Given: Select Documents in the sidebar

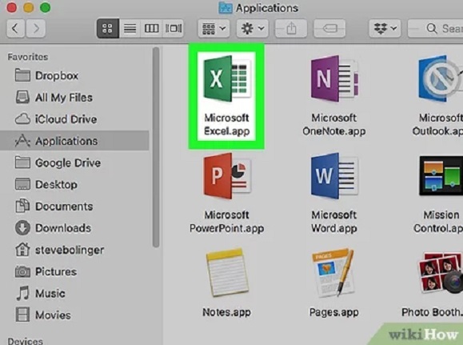Looking at the screenshot, I should click(74, 207).
